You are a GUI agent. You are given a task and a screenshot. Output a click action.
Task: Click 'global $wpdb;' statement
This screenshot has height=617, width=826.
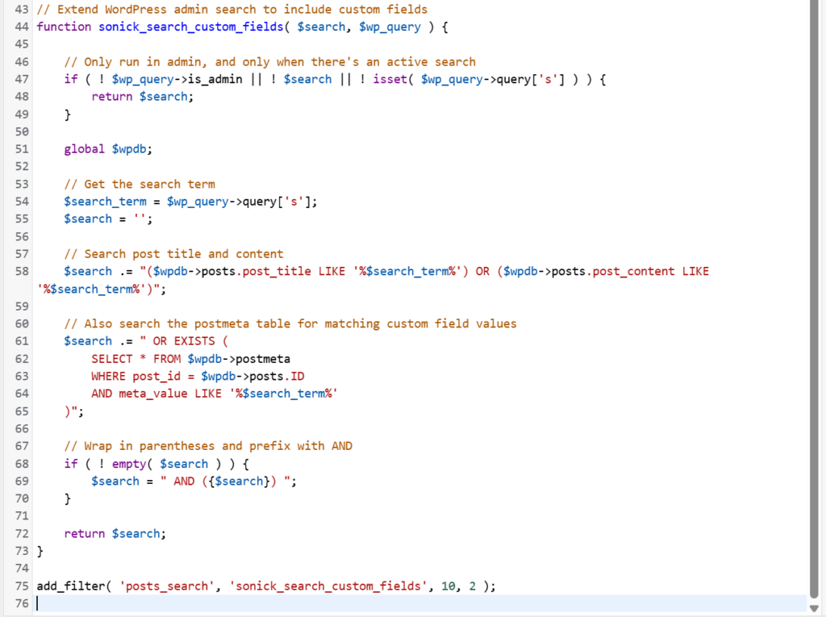[x=108, y=149]
